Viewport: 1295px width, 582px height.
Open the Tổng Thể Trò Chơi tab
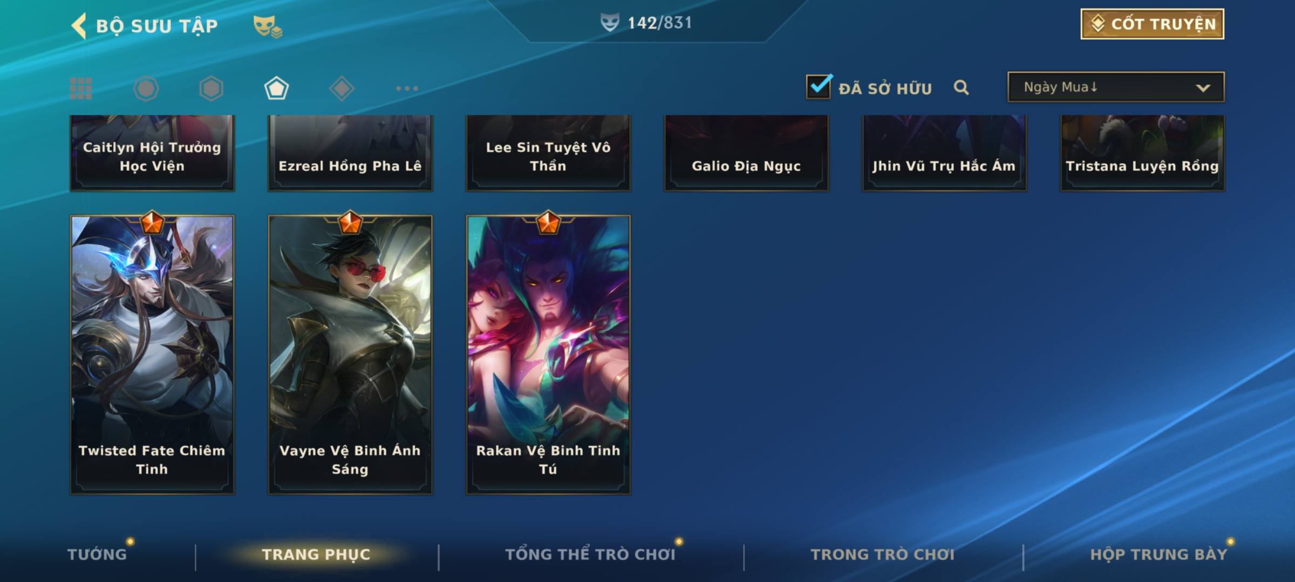[590, 554]
